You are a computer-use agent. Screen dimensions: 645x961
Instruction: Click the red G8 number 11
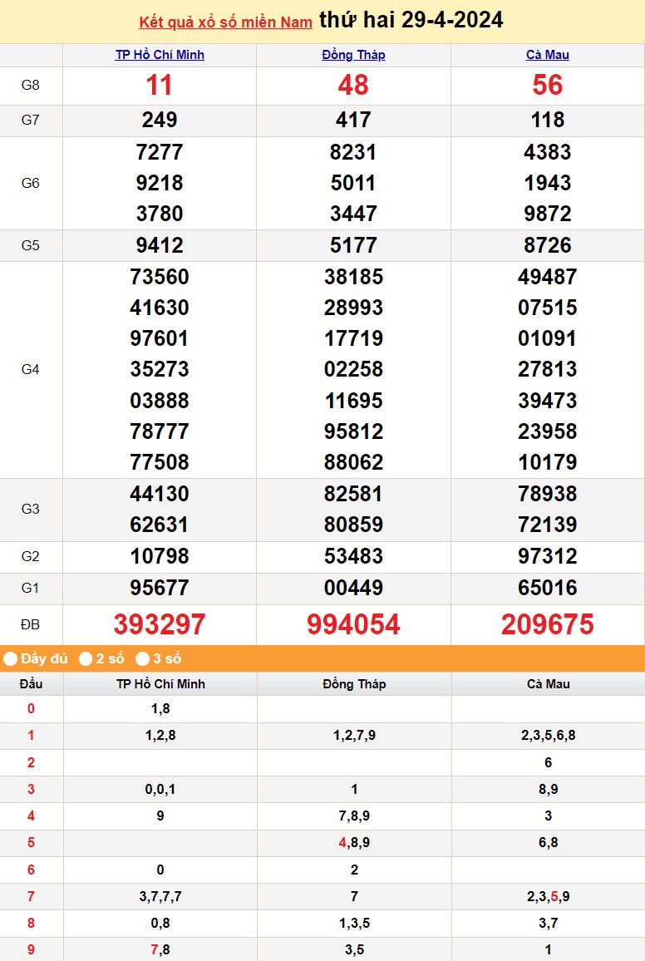point(160,86)
